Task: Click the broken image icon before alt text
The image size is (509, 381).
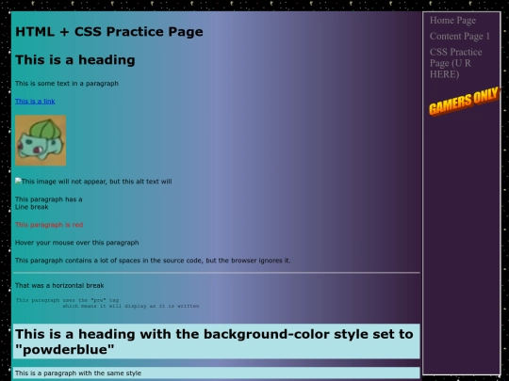Action: 18,181
